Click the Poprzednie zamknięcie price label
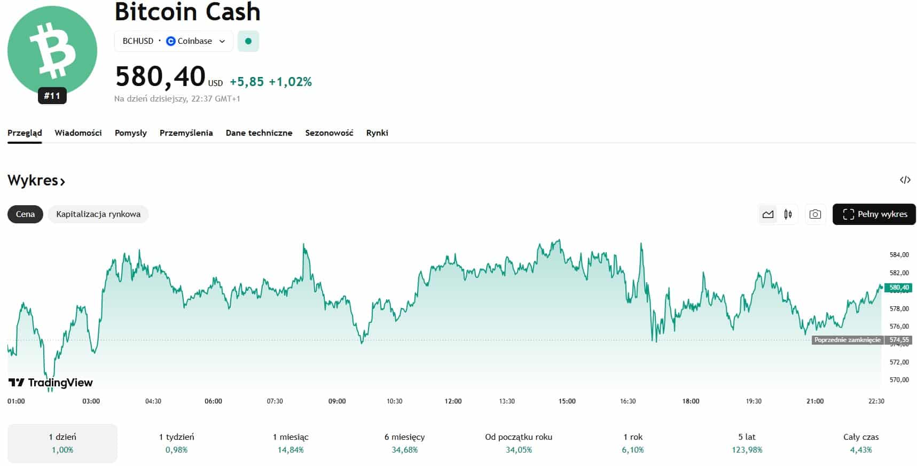The image size is (917, 466). 847,340
